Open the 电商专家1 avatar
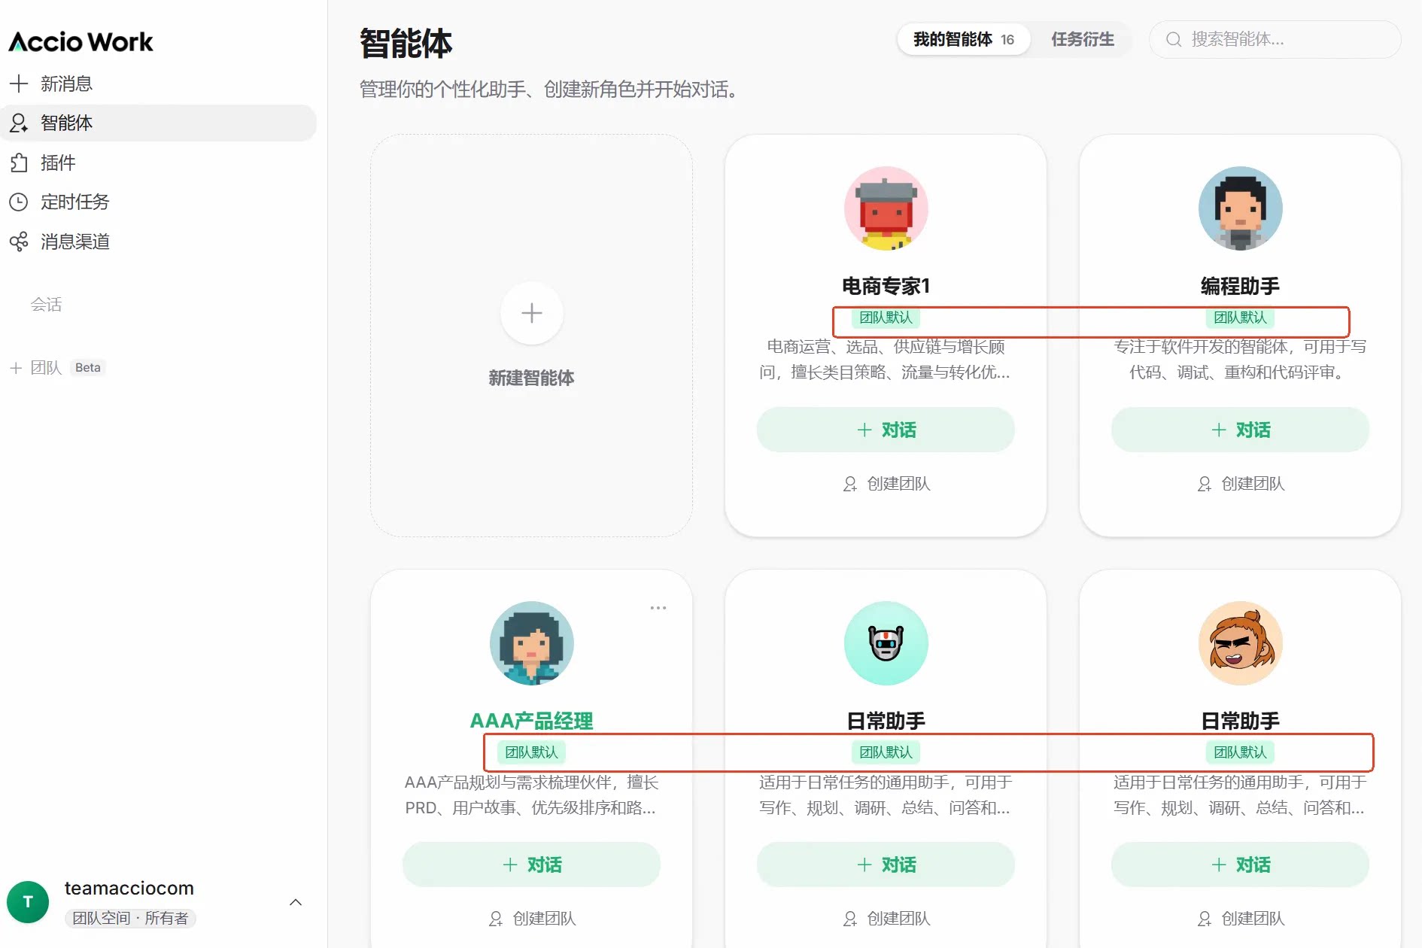 click(x=886, y=208)
